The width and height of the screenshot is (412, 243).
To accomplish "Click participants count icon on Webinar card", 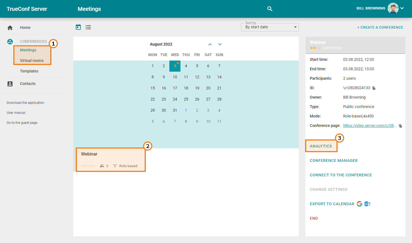I will [x=102, y=166].
